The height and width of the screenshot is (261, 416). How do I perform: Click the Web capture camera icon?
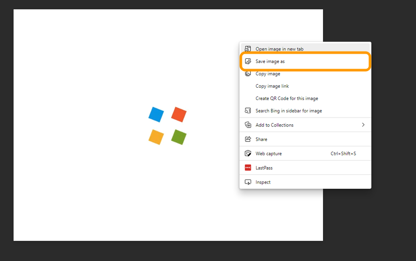point(248,153)
